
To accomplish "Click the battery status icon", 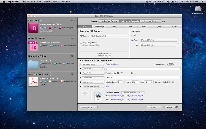I will 173,2.
